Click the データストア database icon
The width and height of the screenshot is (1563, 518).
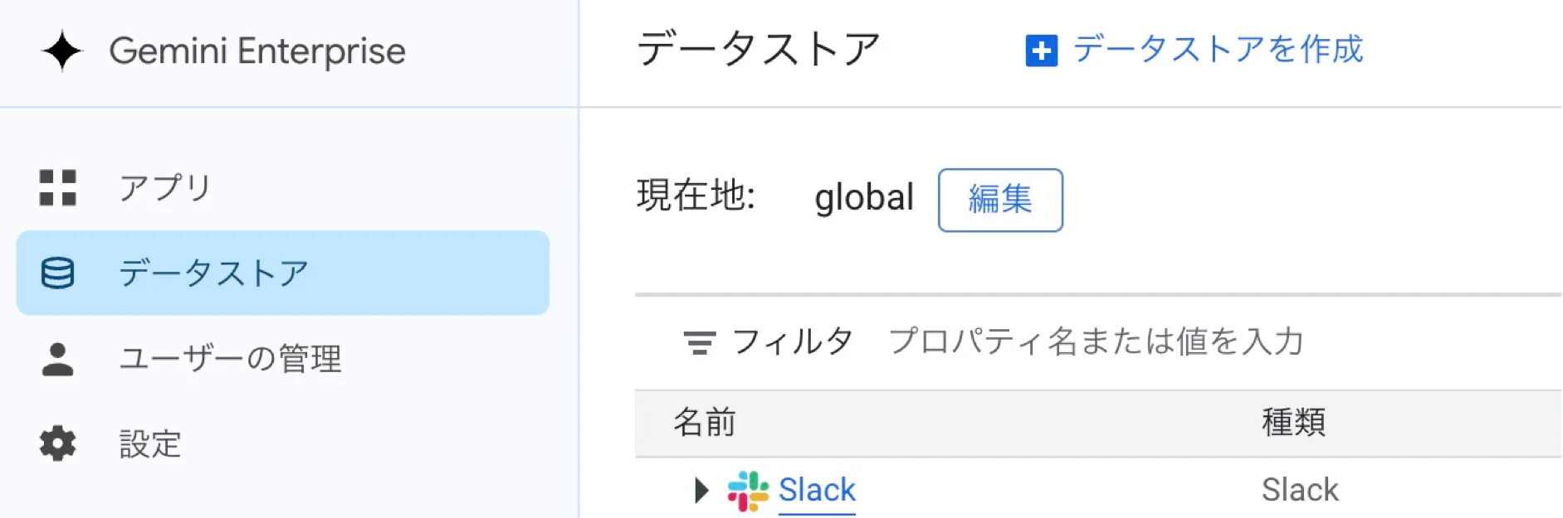pos(58,272)
